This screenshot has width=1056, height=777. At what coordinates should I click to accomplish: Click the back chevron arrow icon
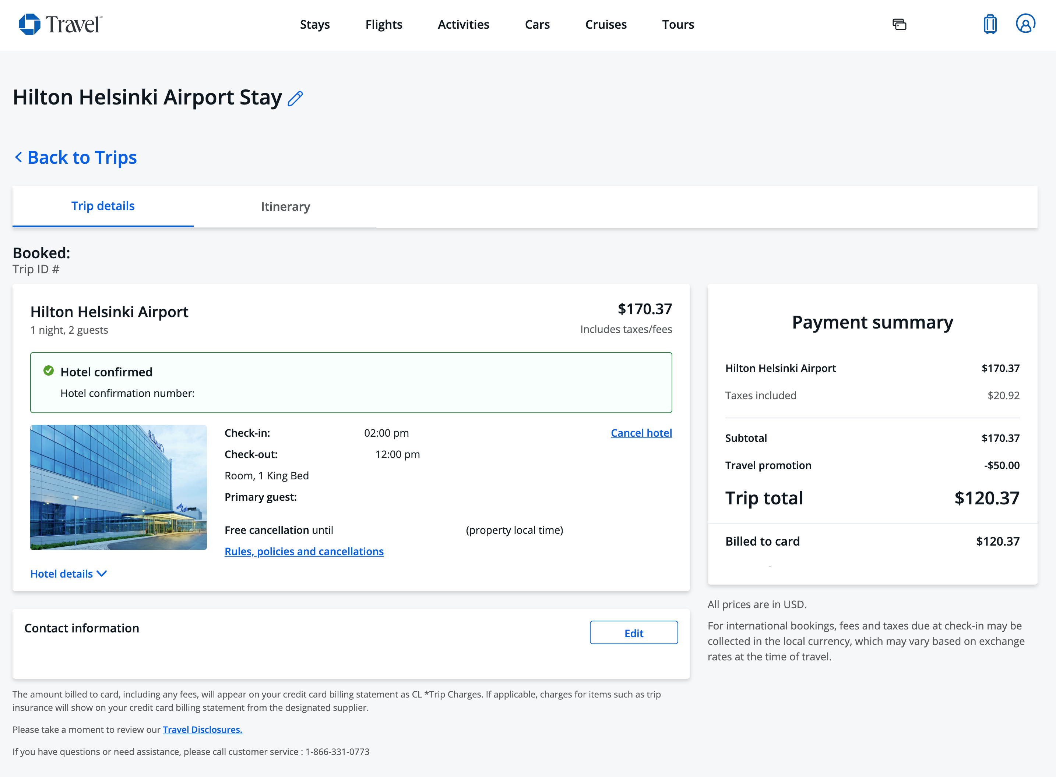point(18,157)
